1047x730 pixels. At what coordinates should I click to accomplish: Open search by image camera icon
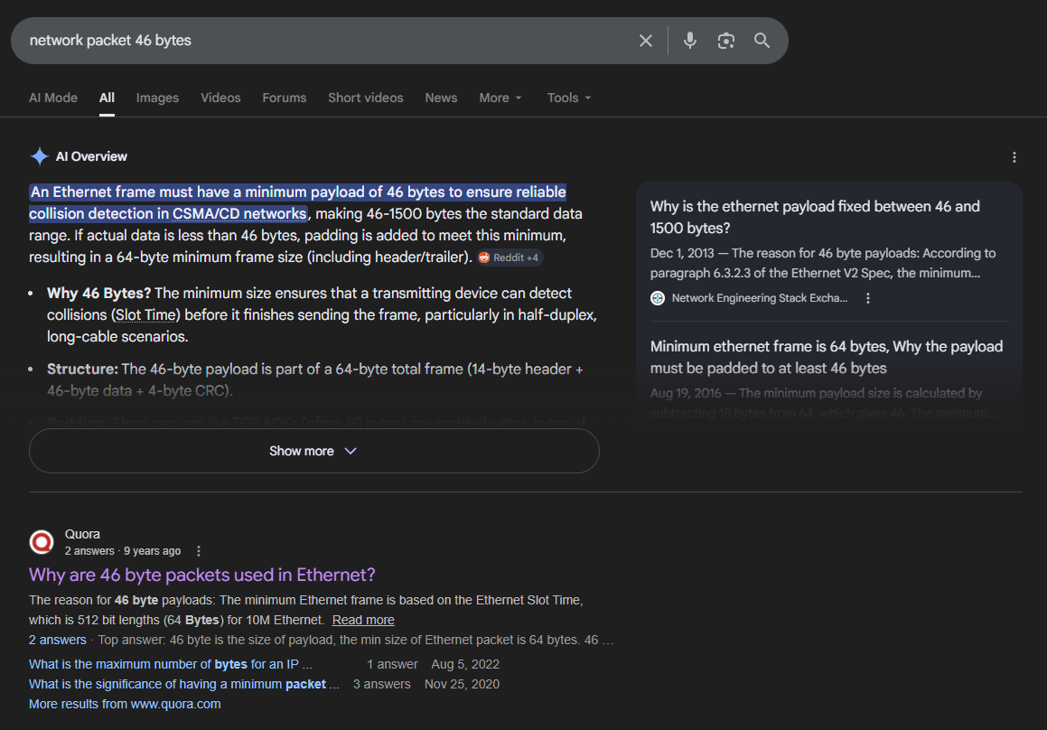(x=725, y=41)
